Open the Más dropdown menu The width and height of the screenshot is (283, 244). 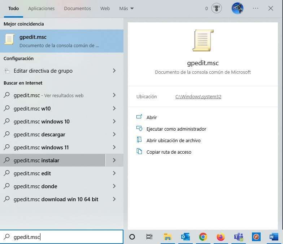coord(126,9)
